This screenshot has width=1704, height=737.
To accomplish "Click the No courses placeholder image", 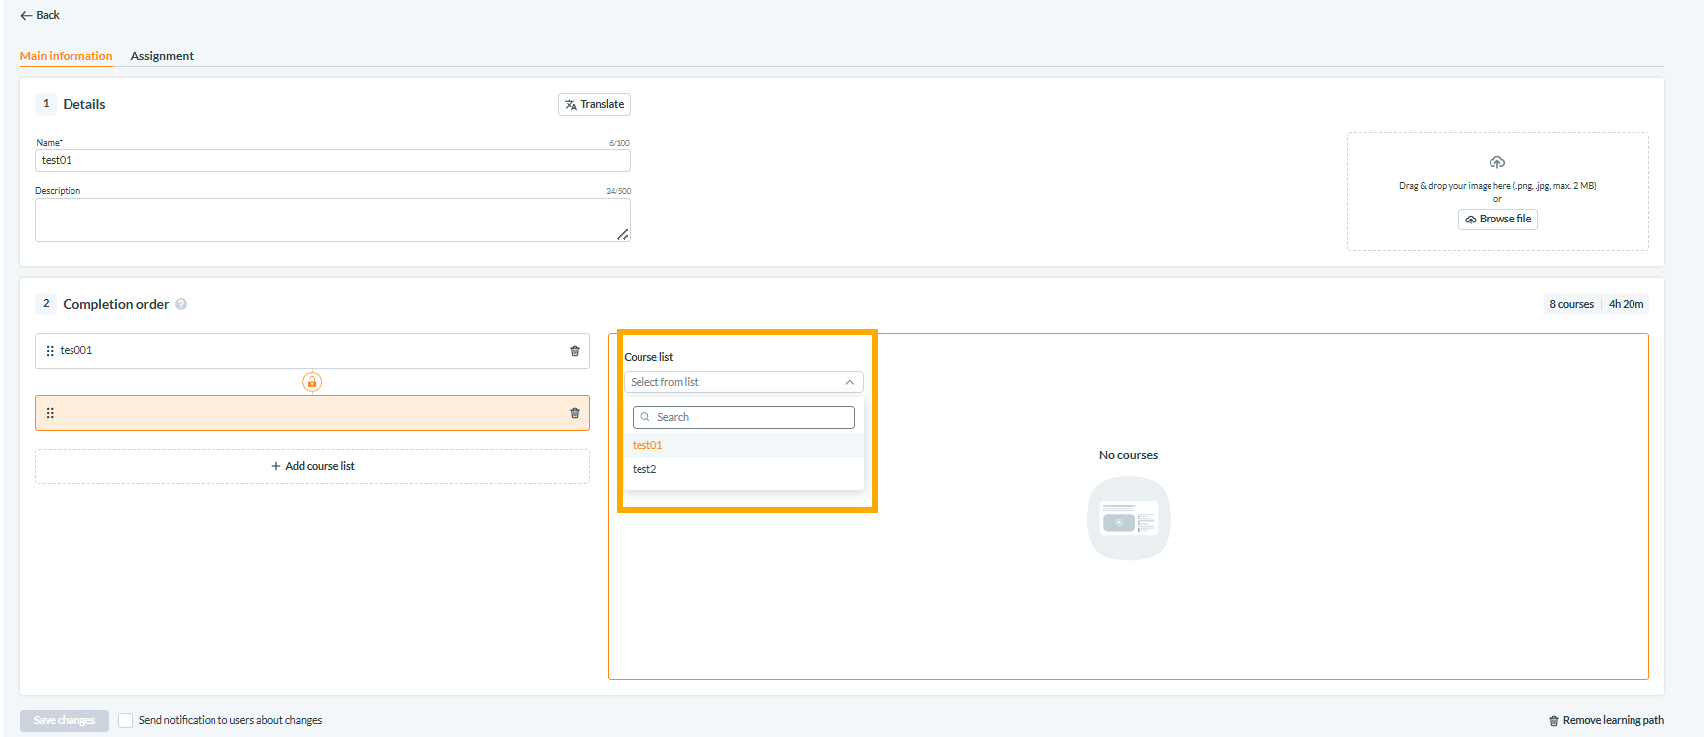I will click(x=1129, y=518).
